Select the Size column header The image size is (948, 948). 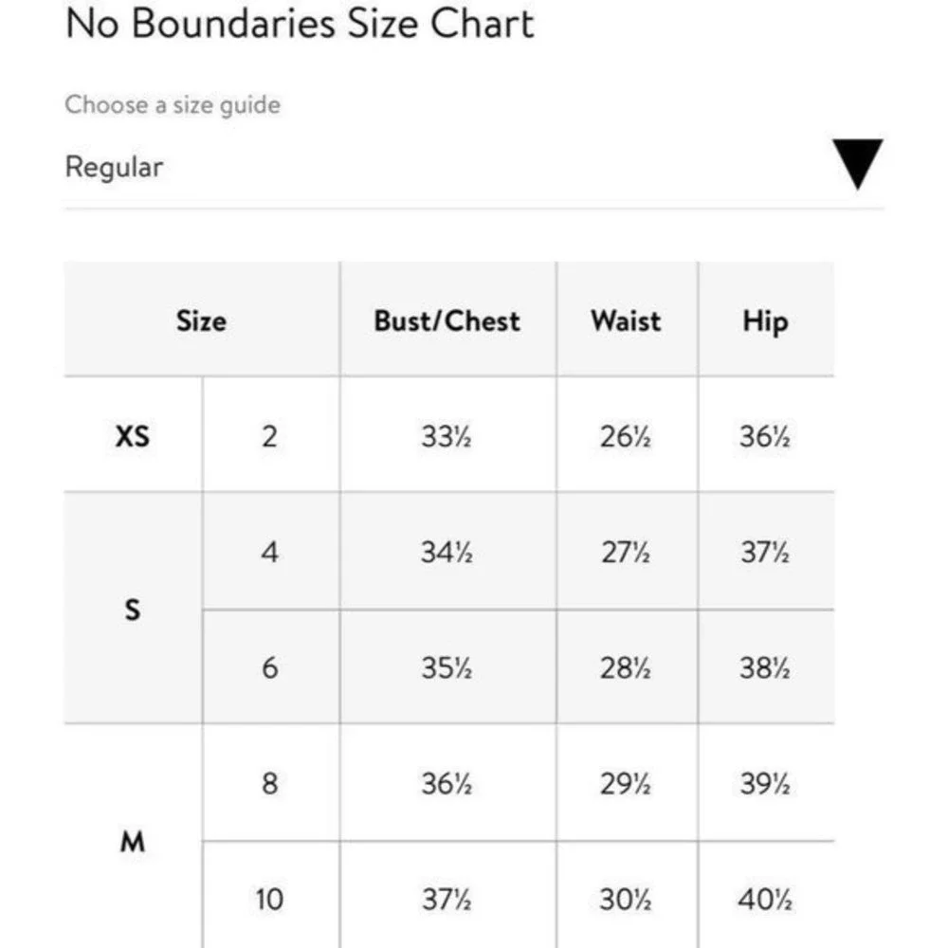[x=202, y=319]
